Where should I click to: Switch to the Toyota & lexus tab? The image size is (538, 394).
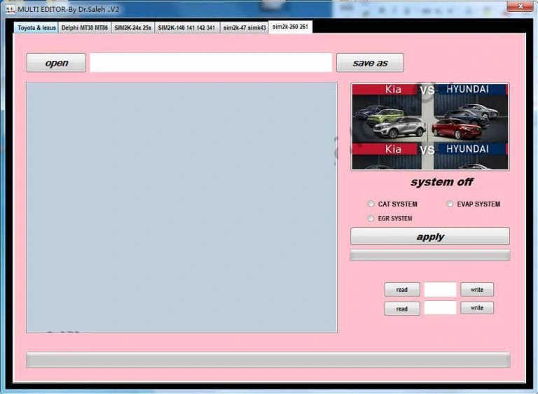pos(36,28)
